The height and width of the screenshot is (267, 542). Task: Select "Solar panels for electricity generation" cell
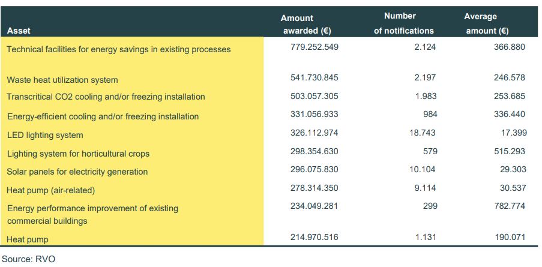(77, 172)
